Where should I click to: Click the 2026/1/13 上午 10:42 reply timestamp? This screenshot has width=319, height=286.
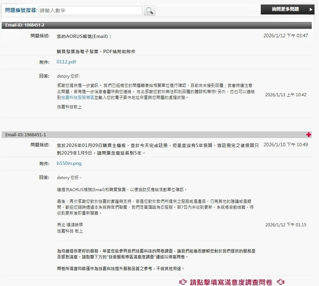click(x=286, y=95)
